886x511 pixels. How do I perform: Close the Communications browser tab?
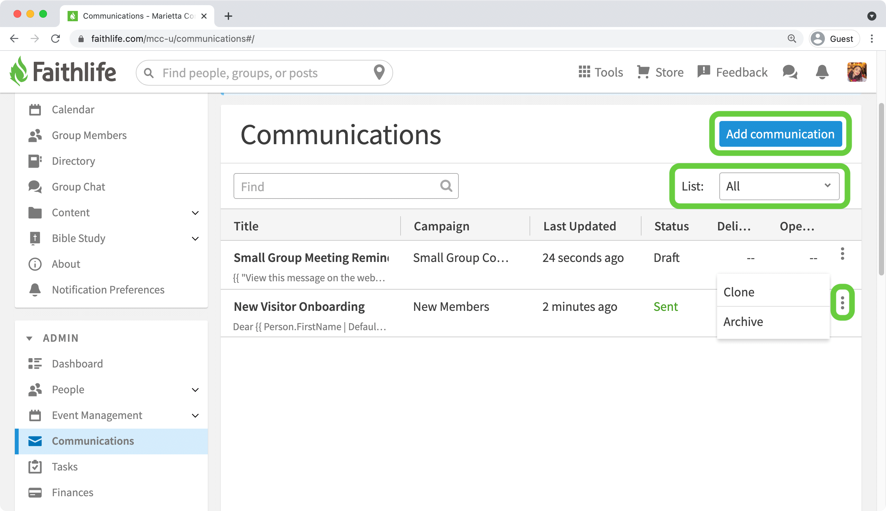point(204,16)
